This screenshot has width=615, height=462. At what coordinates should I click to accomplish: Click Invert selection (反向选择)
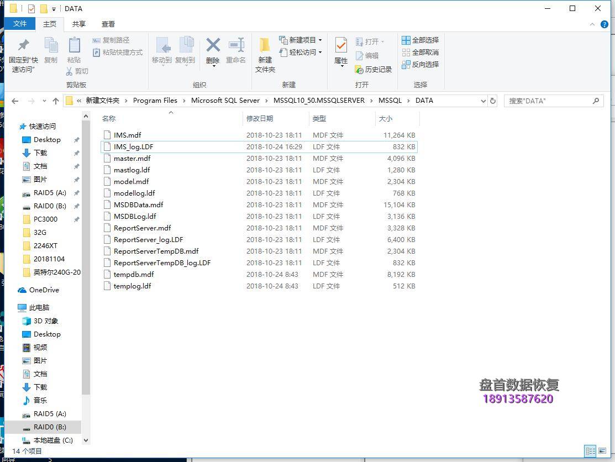coord(420,64)
